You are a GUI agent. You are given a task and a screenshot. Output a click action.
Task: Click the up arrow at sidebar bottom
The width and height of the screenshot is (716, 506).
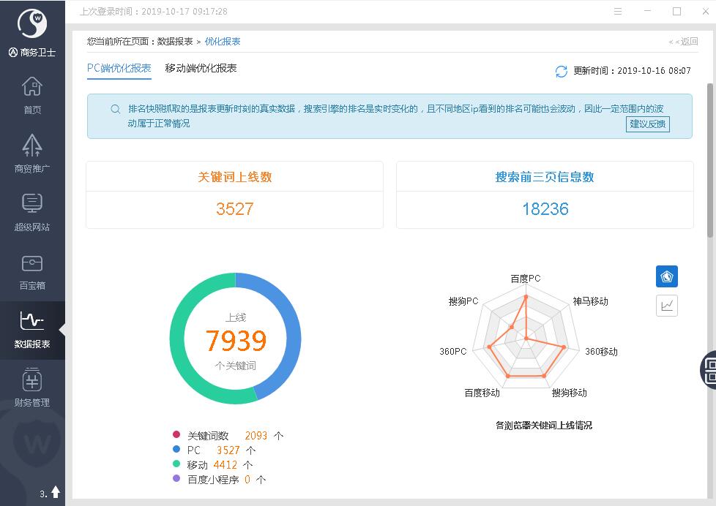click(x=56, y=493)
